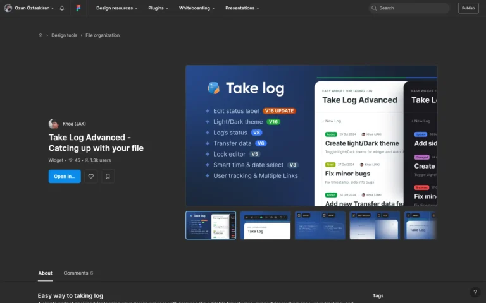Open Ozan Öztaskiran account dropdown

pos(29,8)
